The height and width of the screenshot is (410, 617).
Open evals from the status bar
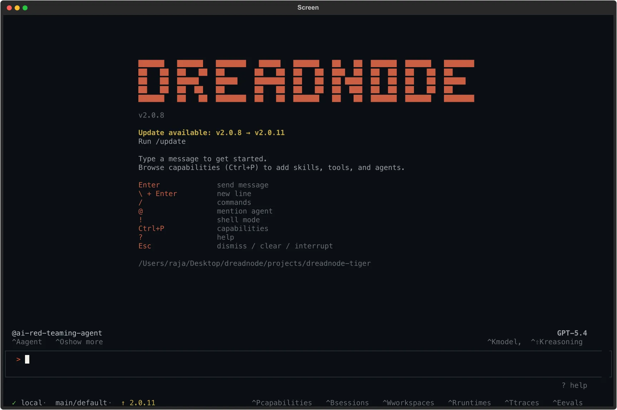(568, 402)
